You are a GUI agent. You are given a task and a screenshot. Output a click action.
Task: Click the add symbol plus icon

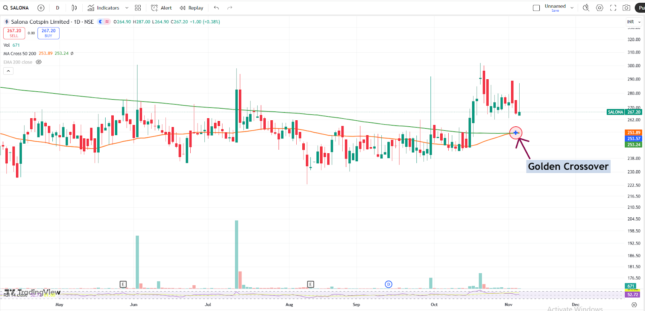tap(41, 8)
